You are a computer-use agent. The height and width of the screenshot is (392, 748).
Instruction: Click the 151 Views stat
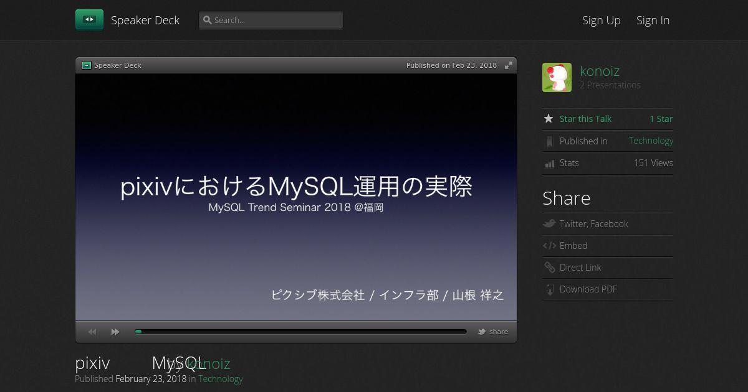(653, 163)
